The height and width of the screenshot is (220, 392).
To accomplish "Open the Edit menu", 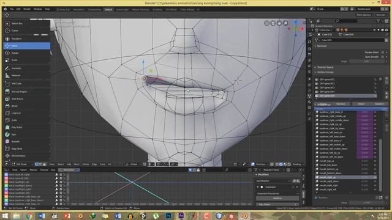I will [18, 9].
